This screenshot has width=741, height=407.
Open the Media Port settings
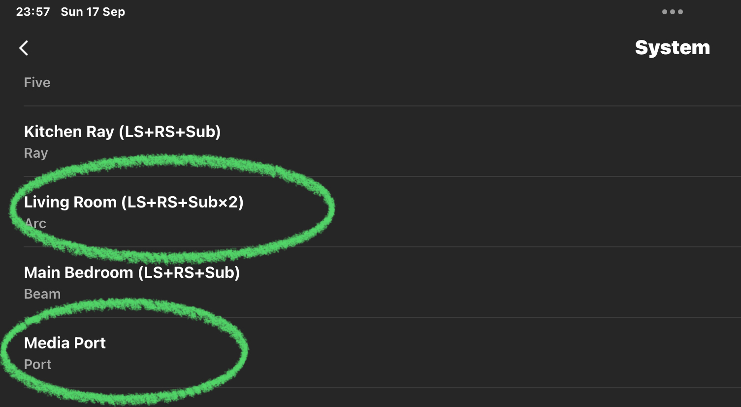[382, 353]
